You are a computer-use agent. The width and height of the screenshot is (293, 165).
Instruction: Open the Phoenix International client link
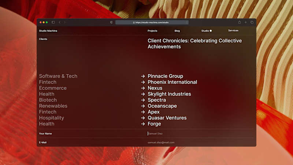[172, 82]
